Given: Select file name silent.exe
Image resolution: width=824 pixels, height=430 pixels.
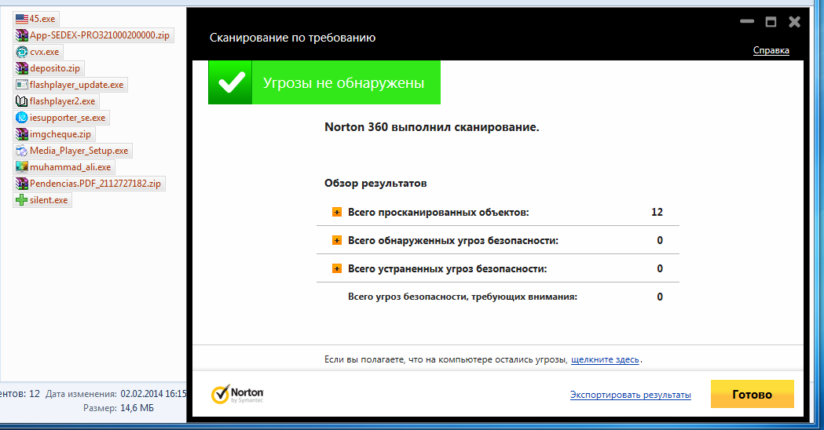Looking at the screenshot, I should click(49, 200).
